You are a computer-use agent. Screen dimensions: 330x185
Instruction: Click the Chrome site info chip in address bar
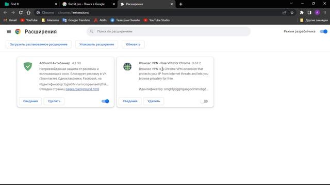click(45, 12)
